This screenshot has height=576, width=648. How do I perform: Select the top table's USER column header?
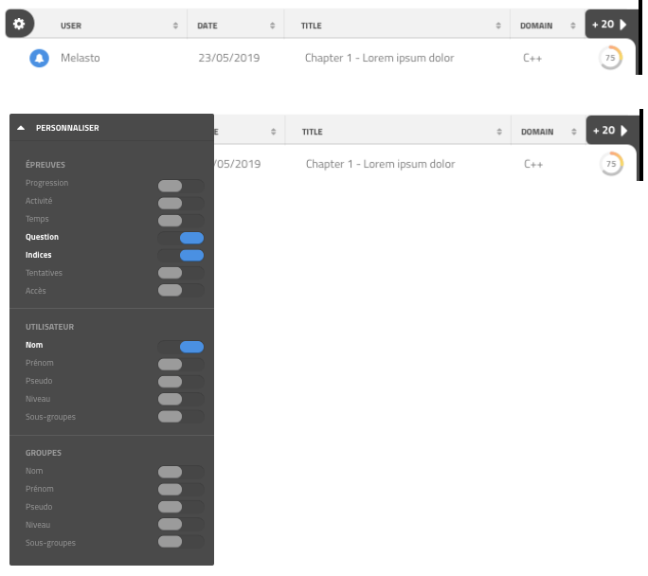point(71,26)
